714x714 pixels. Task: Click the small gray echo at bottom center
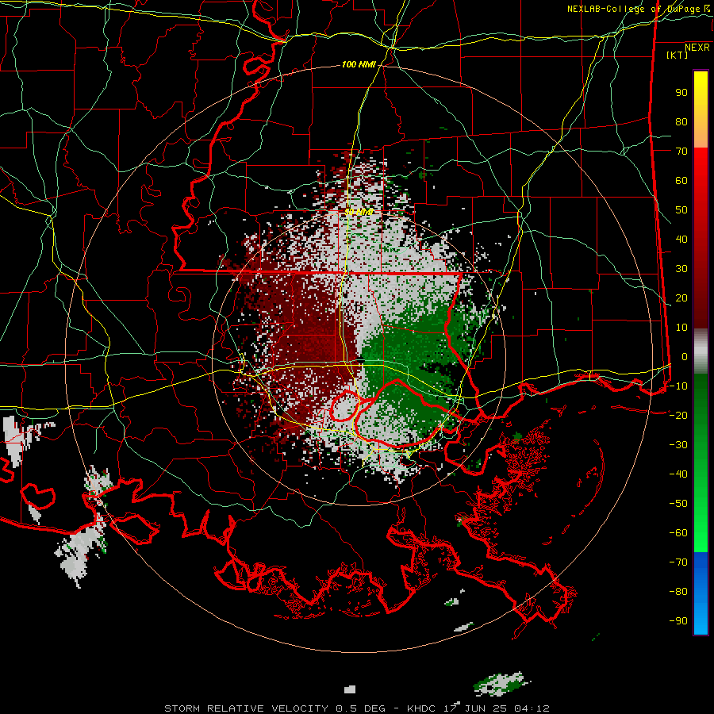(x=350, y=689)
